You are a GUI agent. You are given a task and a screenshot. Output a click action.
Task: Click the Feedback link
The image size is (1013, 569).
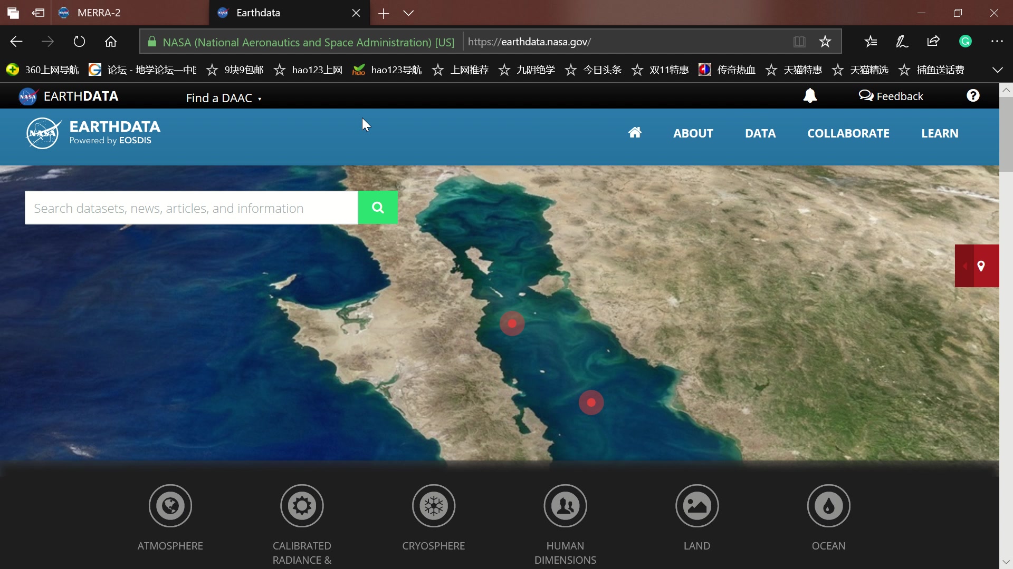coord(891,96)
